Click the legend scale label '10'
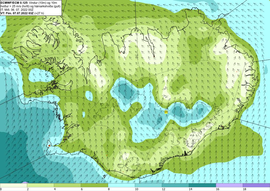The image size is (270, 191). (137, 189)
